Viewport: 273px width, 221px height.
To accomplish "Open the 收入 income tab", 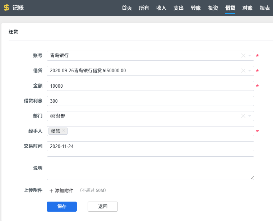I will pyautogui.click(x=161, y=8).
